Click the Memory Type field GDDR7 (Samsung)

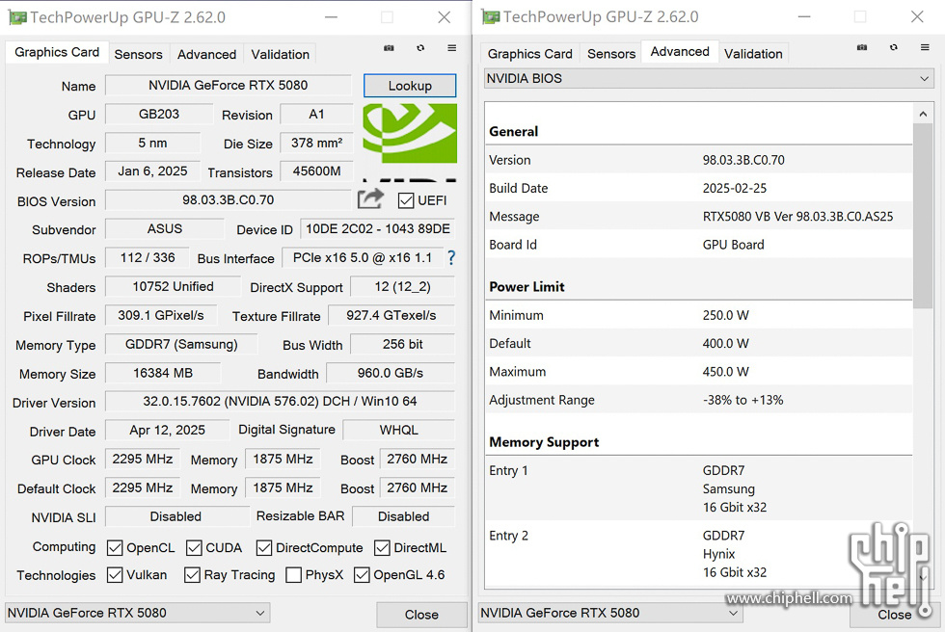tap(181, 344)
